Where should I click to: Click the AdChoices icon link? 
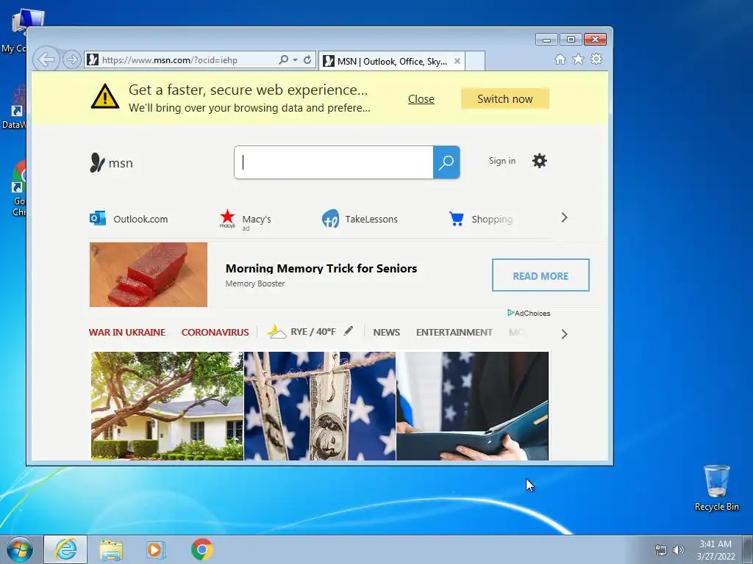pos(529,313)
